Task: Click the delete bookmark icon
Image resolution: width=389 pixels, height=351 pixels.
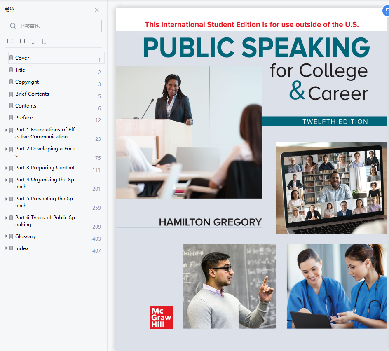Action: point(45,42)
